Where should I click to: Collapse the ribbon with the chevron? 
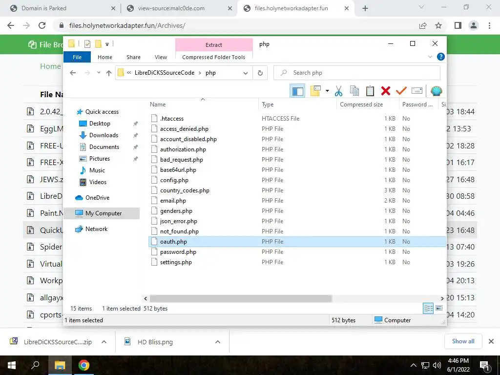[x=430, y=57]
